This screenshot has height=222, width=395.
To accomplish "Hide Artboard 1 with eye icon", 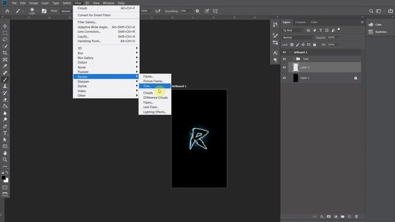I will coord(284,52).
